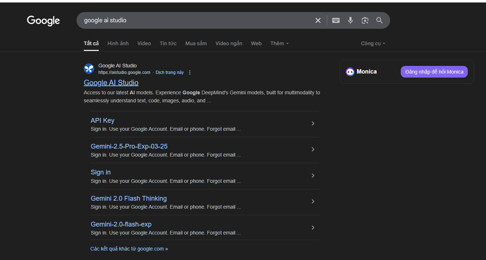486x260 pixels.
Task: Clear the search box with the X icon
Action: pyautogui.click(x=318, y=20)
